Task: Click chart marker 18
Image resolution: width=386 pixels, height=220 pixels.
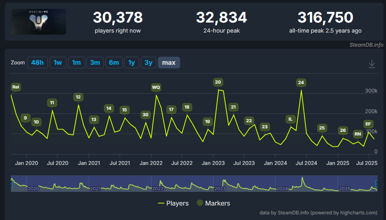Action: 187,107
